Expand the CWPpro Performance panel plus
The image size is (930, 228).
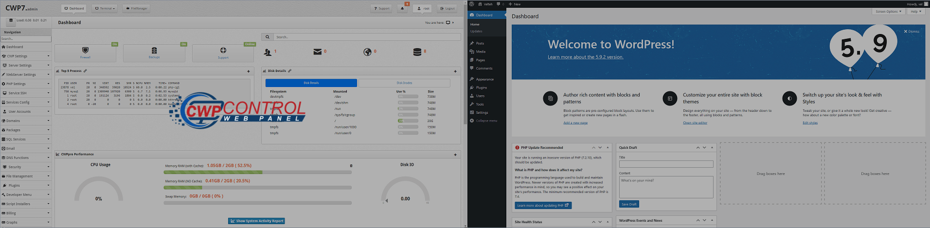(455, 155)
